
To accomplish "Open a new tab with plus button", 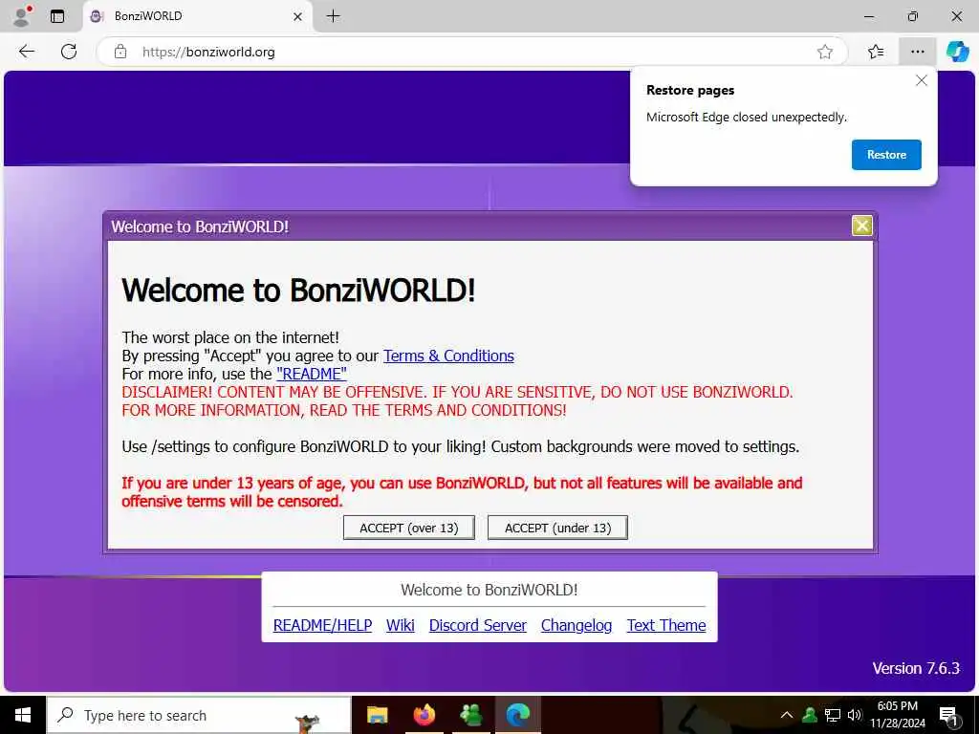I will (x=334, y=16).
